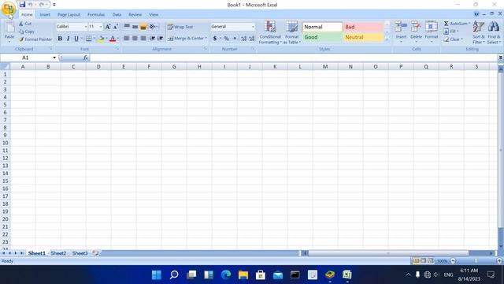Switch to the Review tab
Screen dimensions: 504x284
135,15
